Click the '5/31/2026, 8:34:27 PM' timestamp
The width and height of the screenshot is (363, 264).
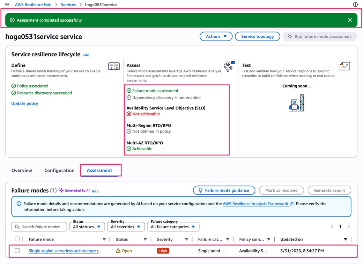pos(302,251)
